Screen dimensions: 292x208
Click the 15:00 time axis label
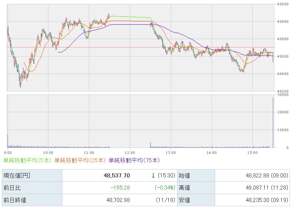252,152
